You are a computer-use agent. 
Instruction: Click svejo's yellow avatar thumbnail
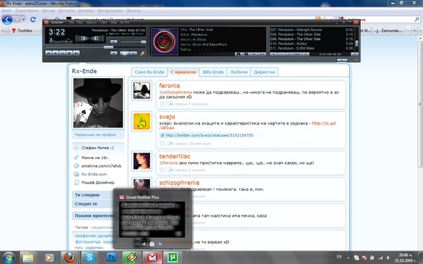(x=142, y=122)
